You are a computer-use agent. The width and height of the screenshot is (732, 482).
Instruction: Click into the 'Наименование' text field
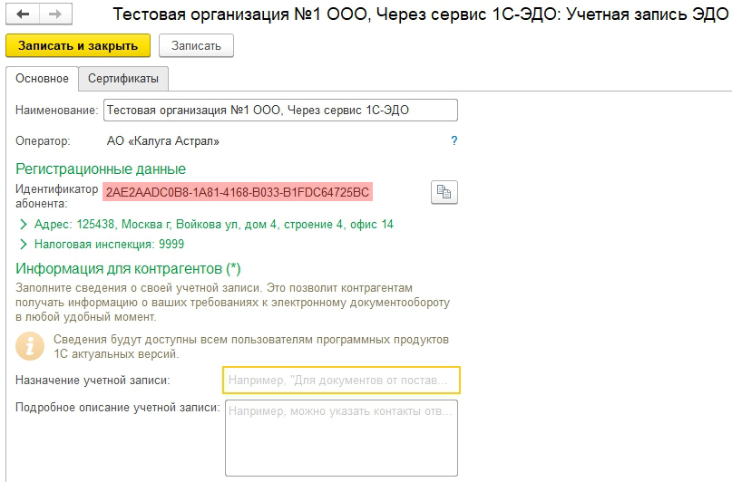(x=279, y=110)
